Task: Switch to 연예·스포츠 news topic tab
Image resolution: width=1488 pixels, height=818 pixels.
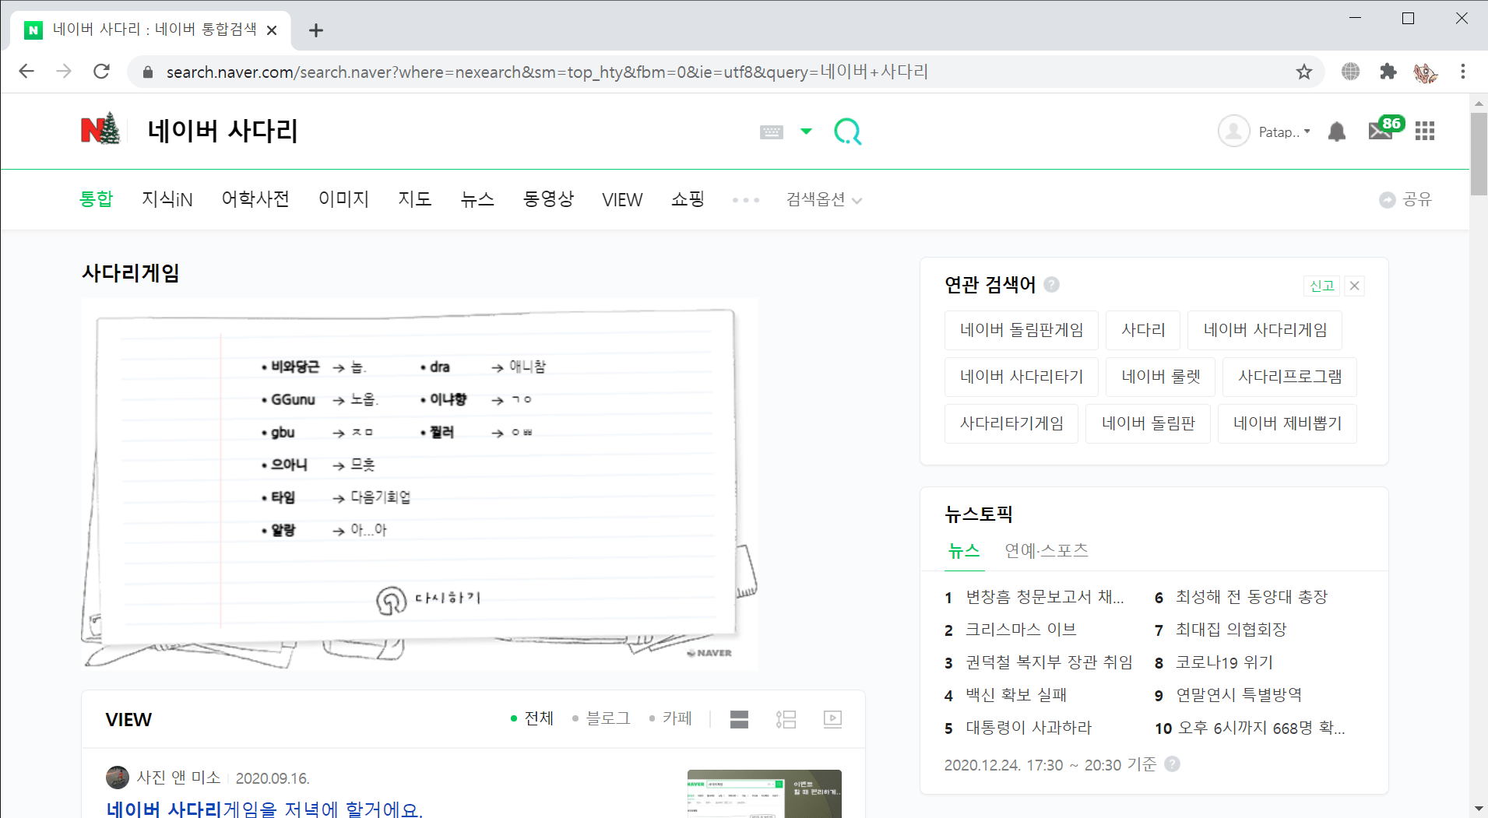Action: (x=1047, y=551)
